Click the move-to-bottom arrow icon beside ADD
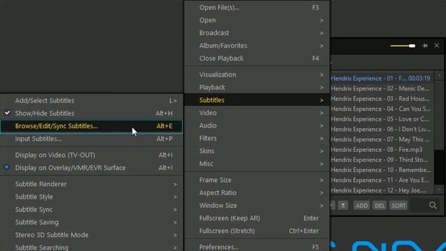This screenshot has width=446, height=251. (343, 205)
